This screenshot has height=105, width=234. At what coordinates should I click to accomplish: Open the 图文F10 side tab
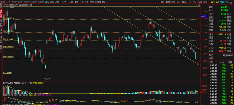pyautogui.click(x=1, y=48)
